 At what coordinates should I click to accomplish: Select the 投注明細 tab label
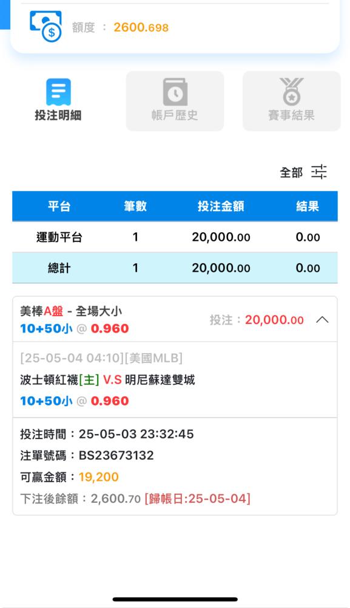(x=58, y=115)
